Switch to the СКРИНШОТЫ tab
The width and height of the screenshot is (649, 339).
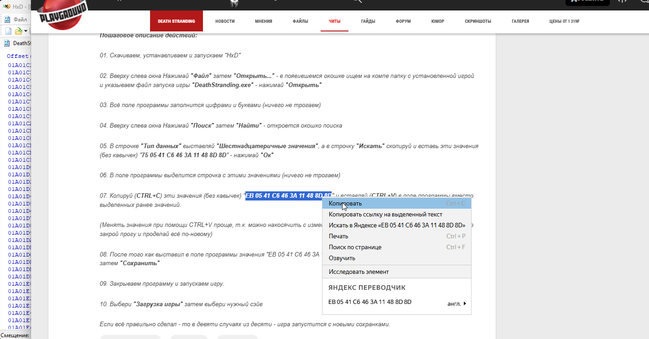(x=478, y=21)
